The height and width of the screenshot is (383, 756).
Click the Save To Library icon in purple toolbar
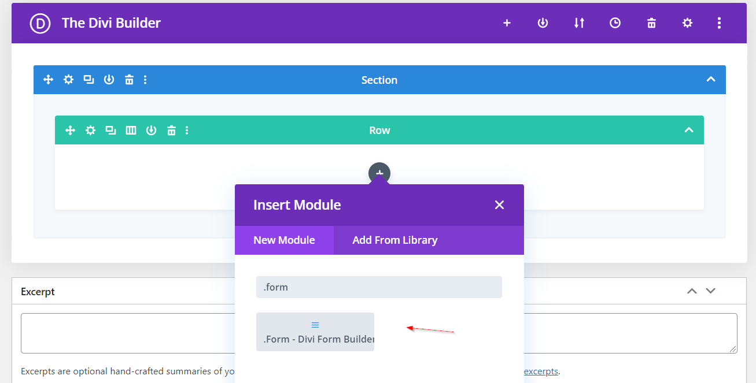coord(543,23)
